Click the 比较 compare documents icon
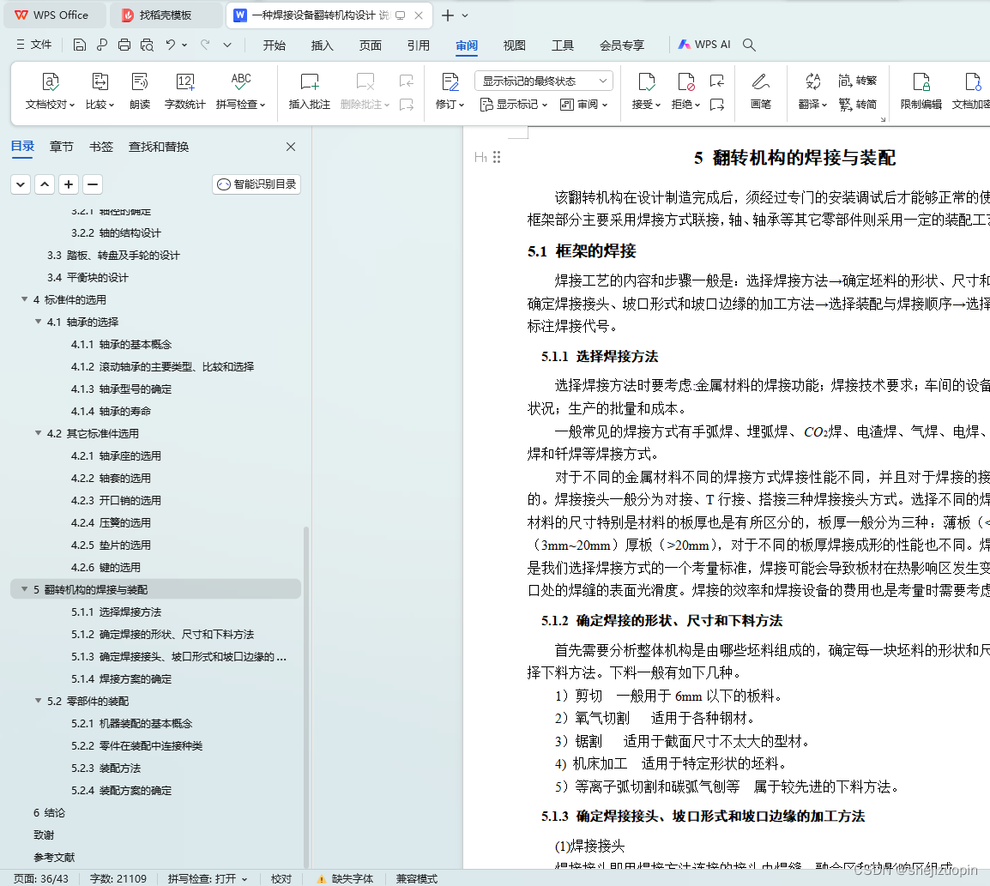This screenshot has width=990, height=886. 100,82
